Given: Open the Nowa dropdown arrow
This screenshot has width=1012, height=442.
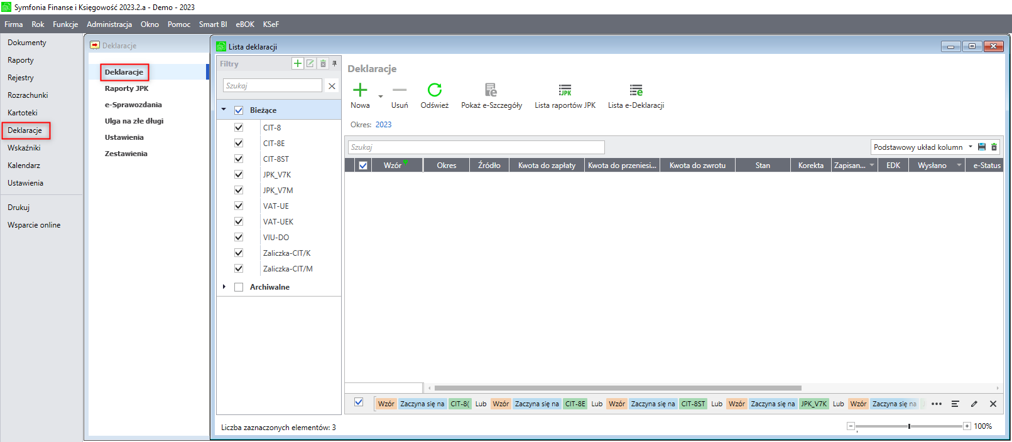Looking at the screenshot, I should tap(380, 97).
